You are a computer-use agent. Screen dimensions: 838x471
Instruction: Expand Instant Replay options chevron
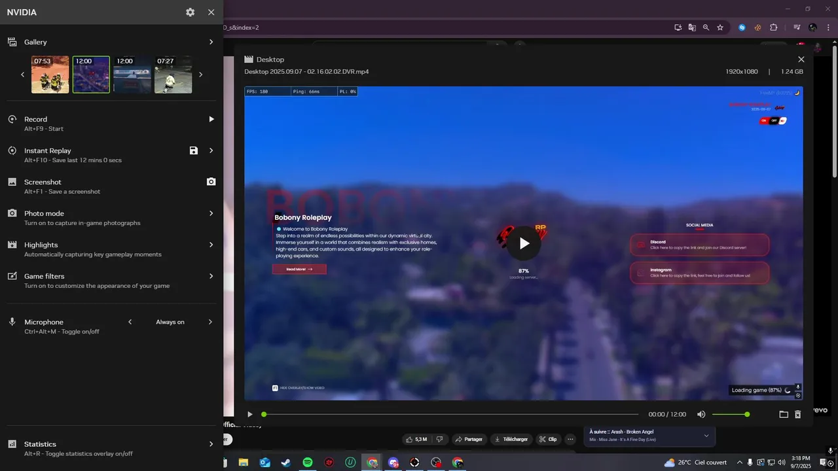click(211, 150)
